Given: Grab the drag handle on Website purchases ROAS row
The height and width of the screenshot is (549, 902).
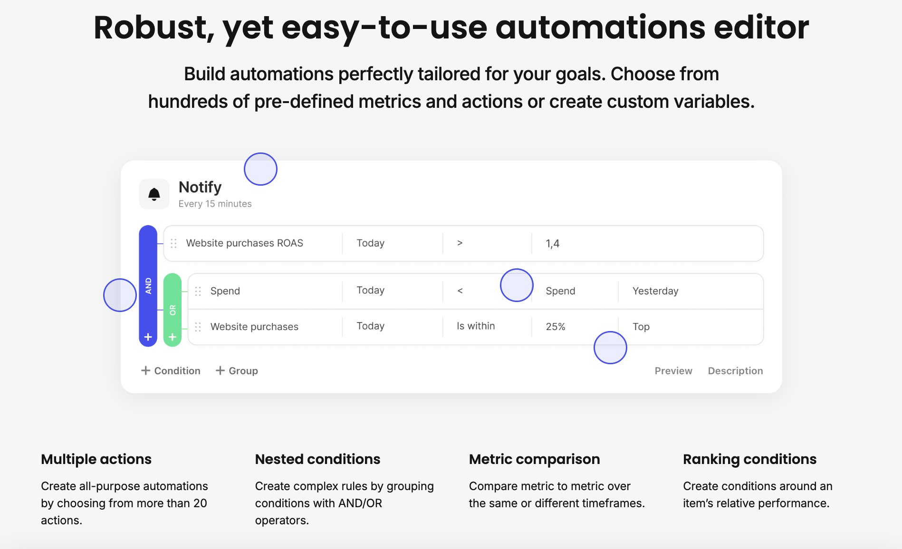Looking at the screenshot, I should click(x=174, y=243).
